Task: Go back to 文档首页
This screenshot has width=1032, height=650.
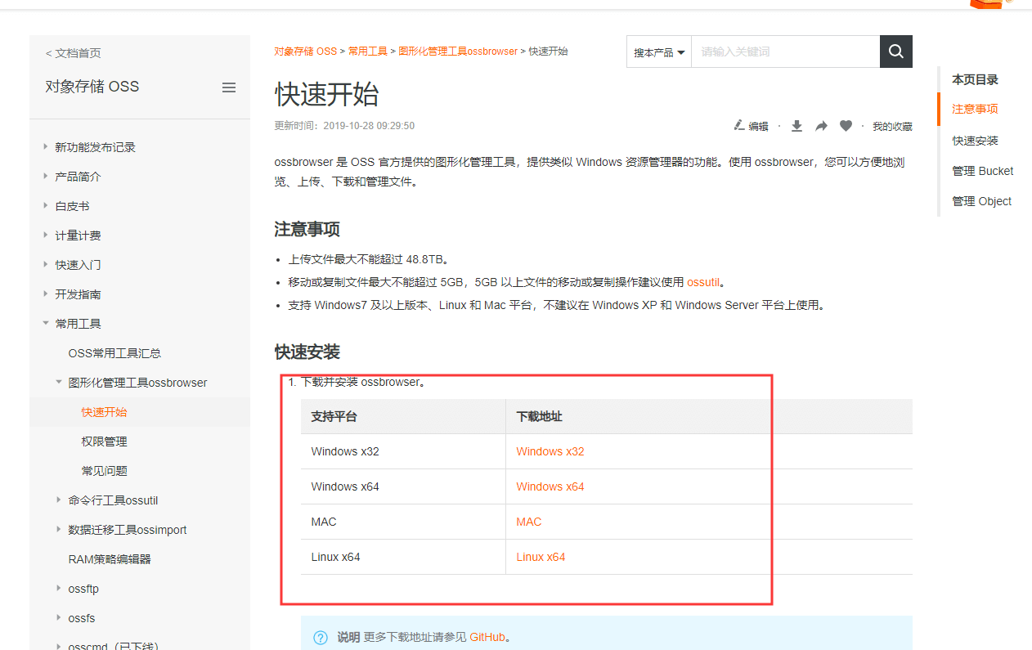Action: [74, 53]
